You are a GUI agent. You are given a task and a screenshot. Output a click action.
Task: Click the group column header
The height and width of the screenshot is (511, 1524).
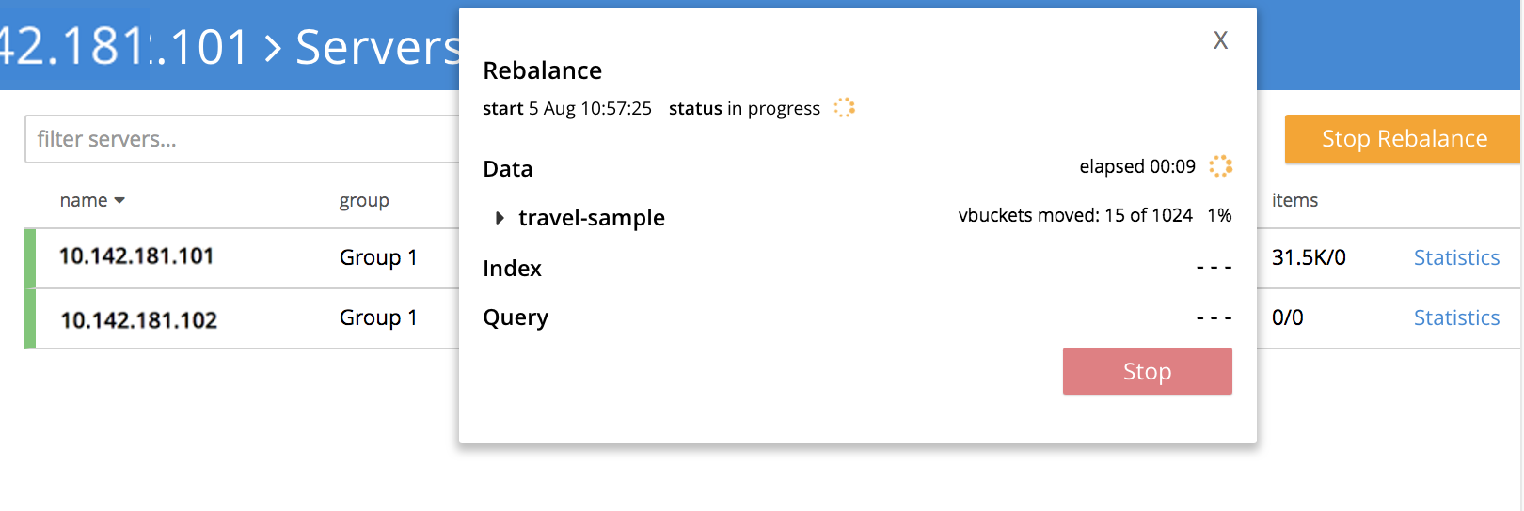tap(364, 200)
